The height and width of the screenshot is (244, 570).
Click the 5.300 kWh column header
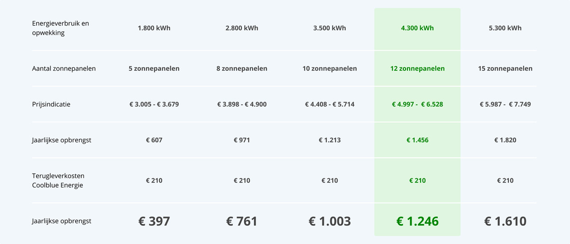(x=505, y=28)
